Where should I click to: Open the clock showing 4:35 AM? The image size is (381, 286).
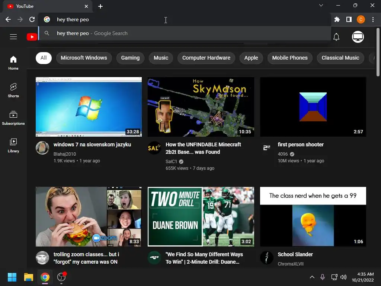coord(363,277)
